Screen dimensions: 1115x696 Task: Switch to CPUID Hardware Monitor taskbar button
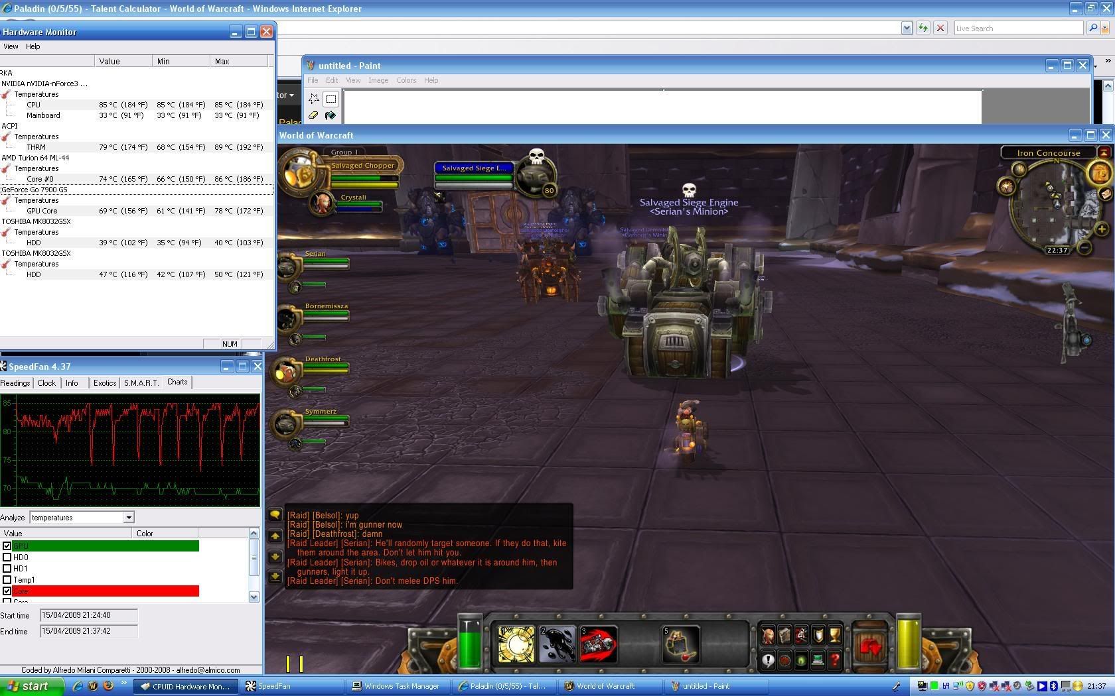(186, 686)
